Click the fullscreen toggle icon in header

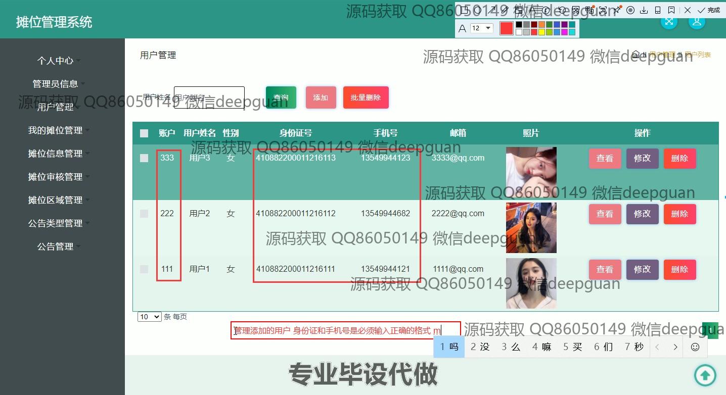[669, 21]
